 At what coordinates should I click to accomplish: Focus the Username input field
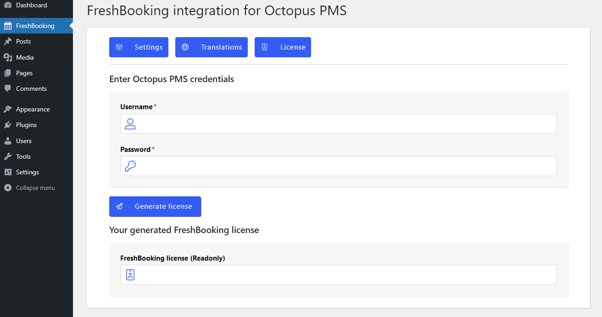[x=339, y=124]
